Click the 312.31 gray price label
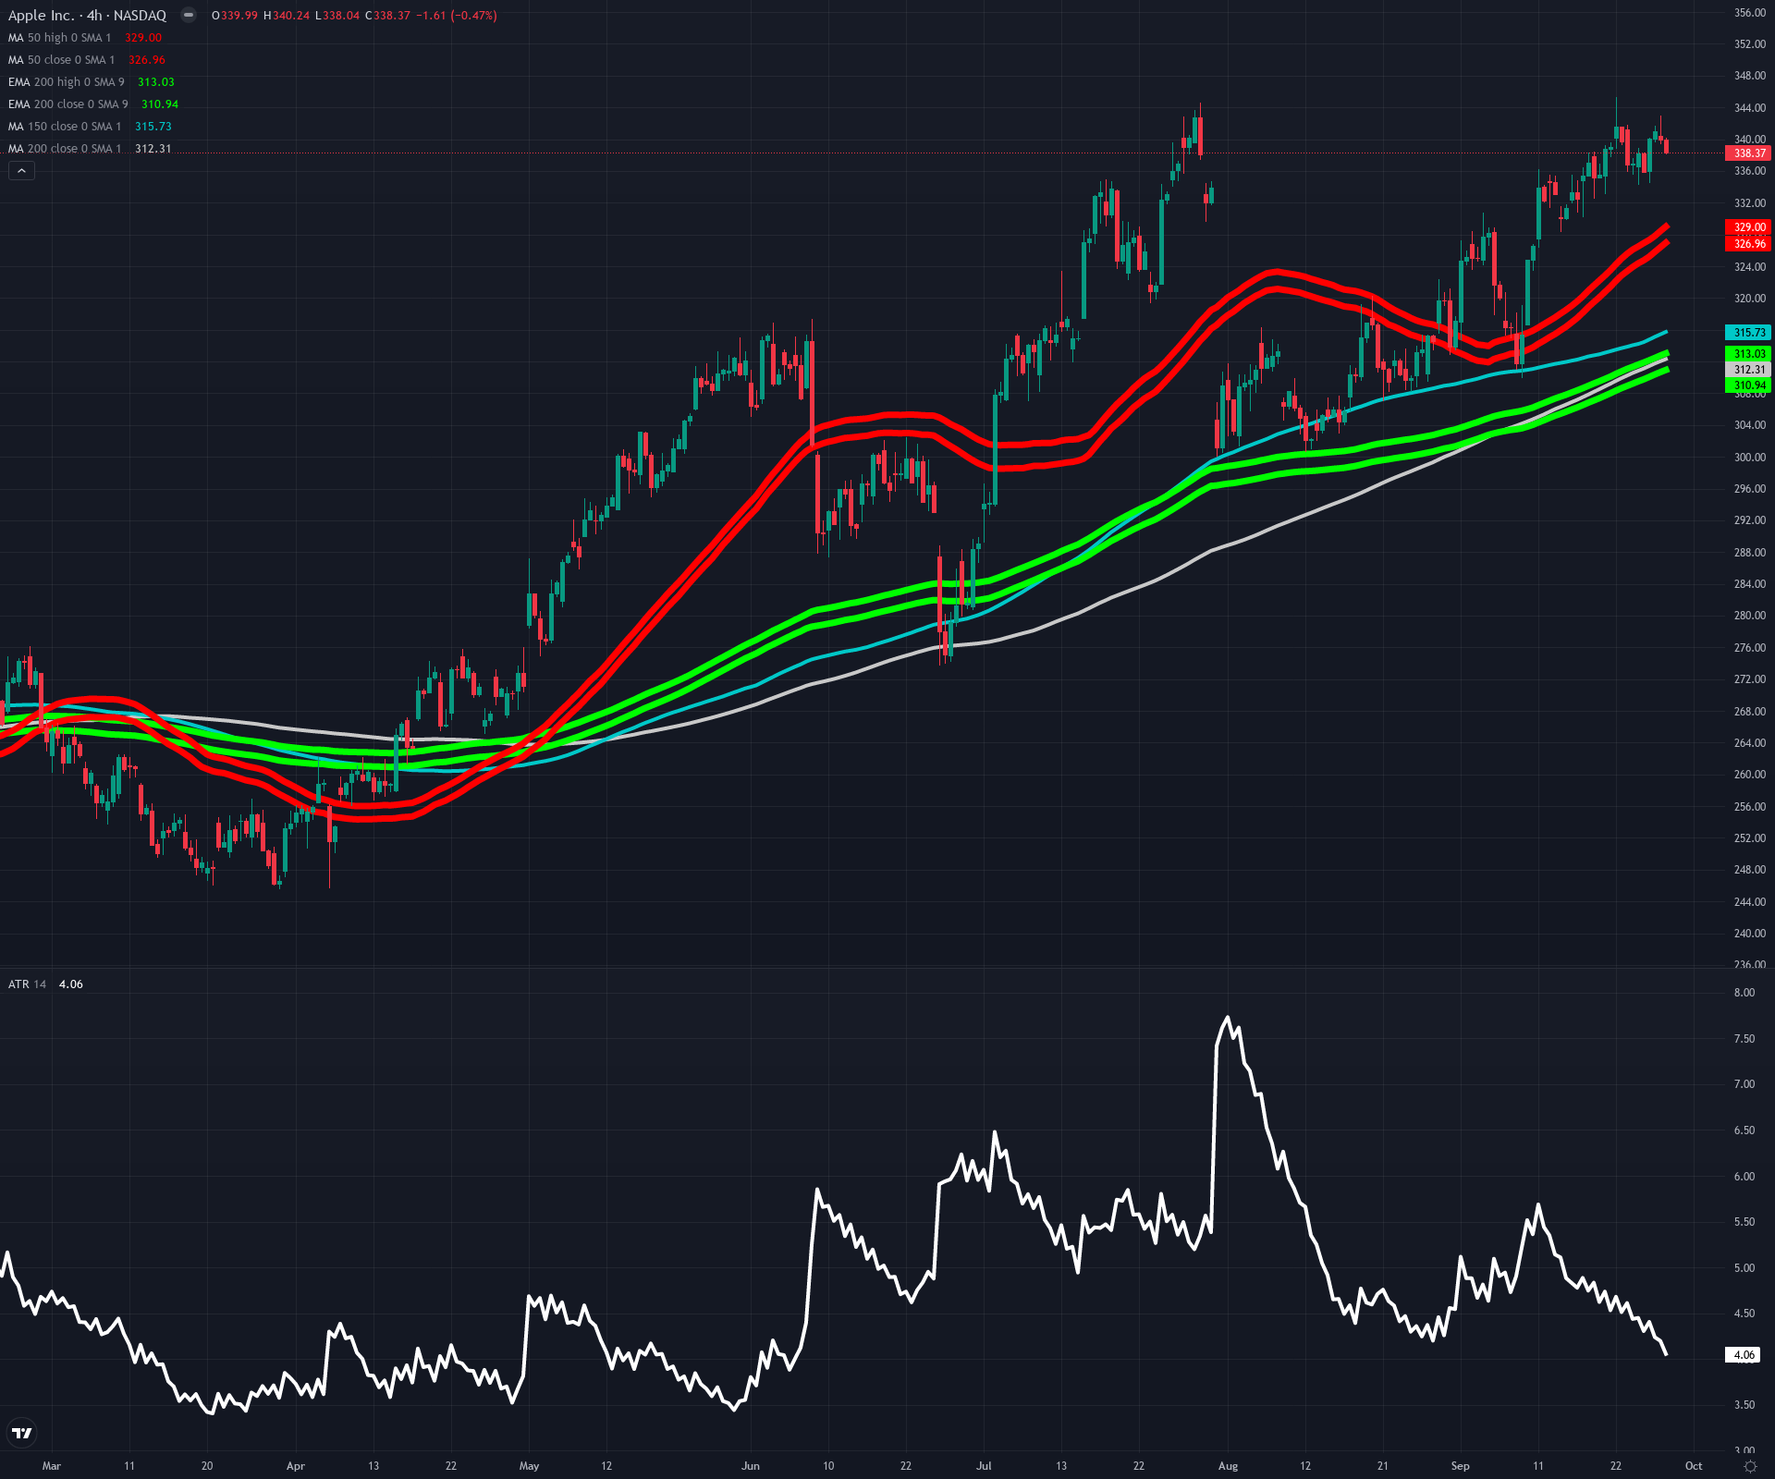This screenshot has height=1479, width=1775. tap(1748, 370)
